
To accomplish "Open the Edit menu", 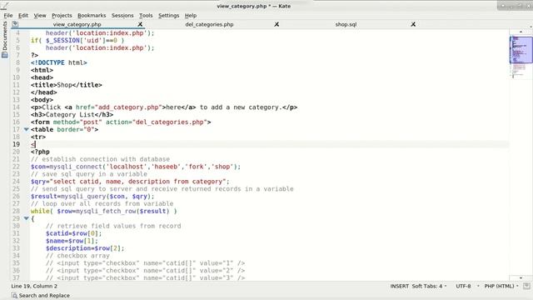I will pyautogui.click(x=23, y=15).
